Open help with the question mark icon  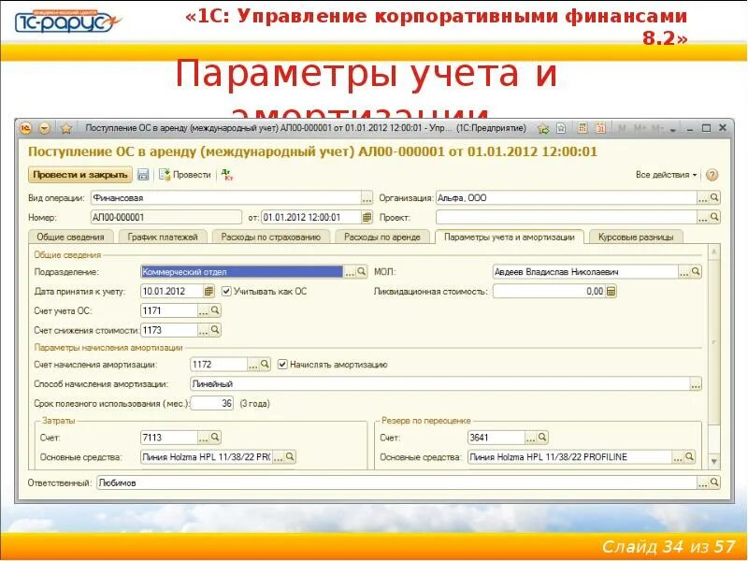pos(712,175)
